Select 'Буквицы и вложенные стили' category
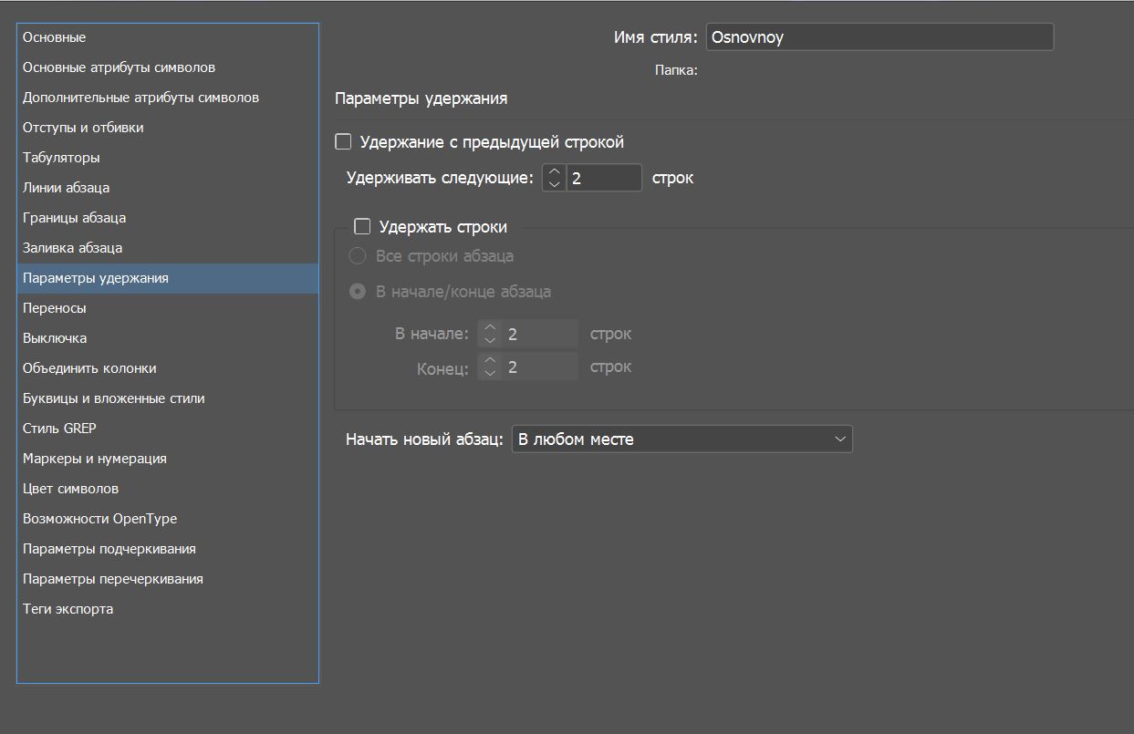Viewport: 1134px width, 734px height. pos(113,398)
